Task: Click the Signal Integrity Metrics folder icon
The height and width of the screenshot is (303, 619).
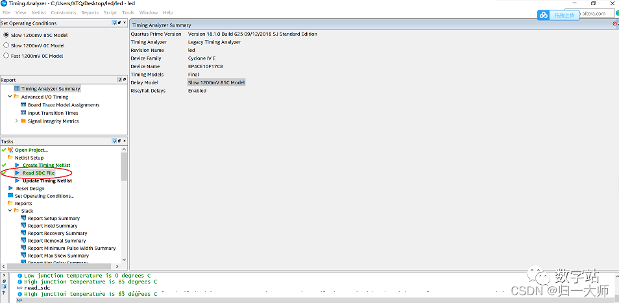Action: tap(23, 121)
